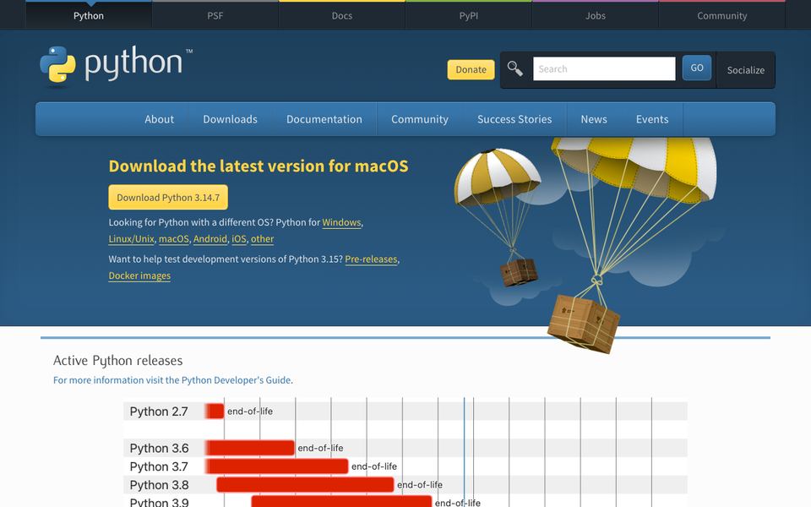Image resolution: width=811 pixels, height=507 pixels.
Task: Follow the Linux/Unix download link
Action: tap(132, 239)
